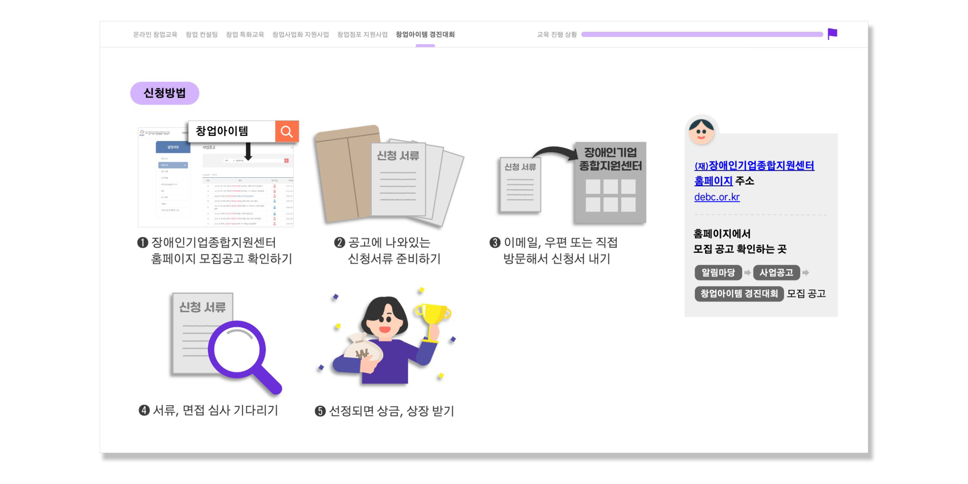
Task: Click the 알림마당 tag
Action: click(718, 273)
